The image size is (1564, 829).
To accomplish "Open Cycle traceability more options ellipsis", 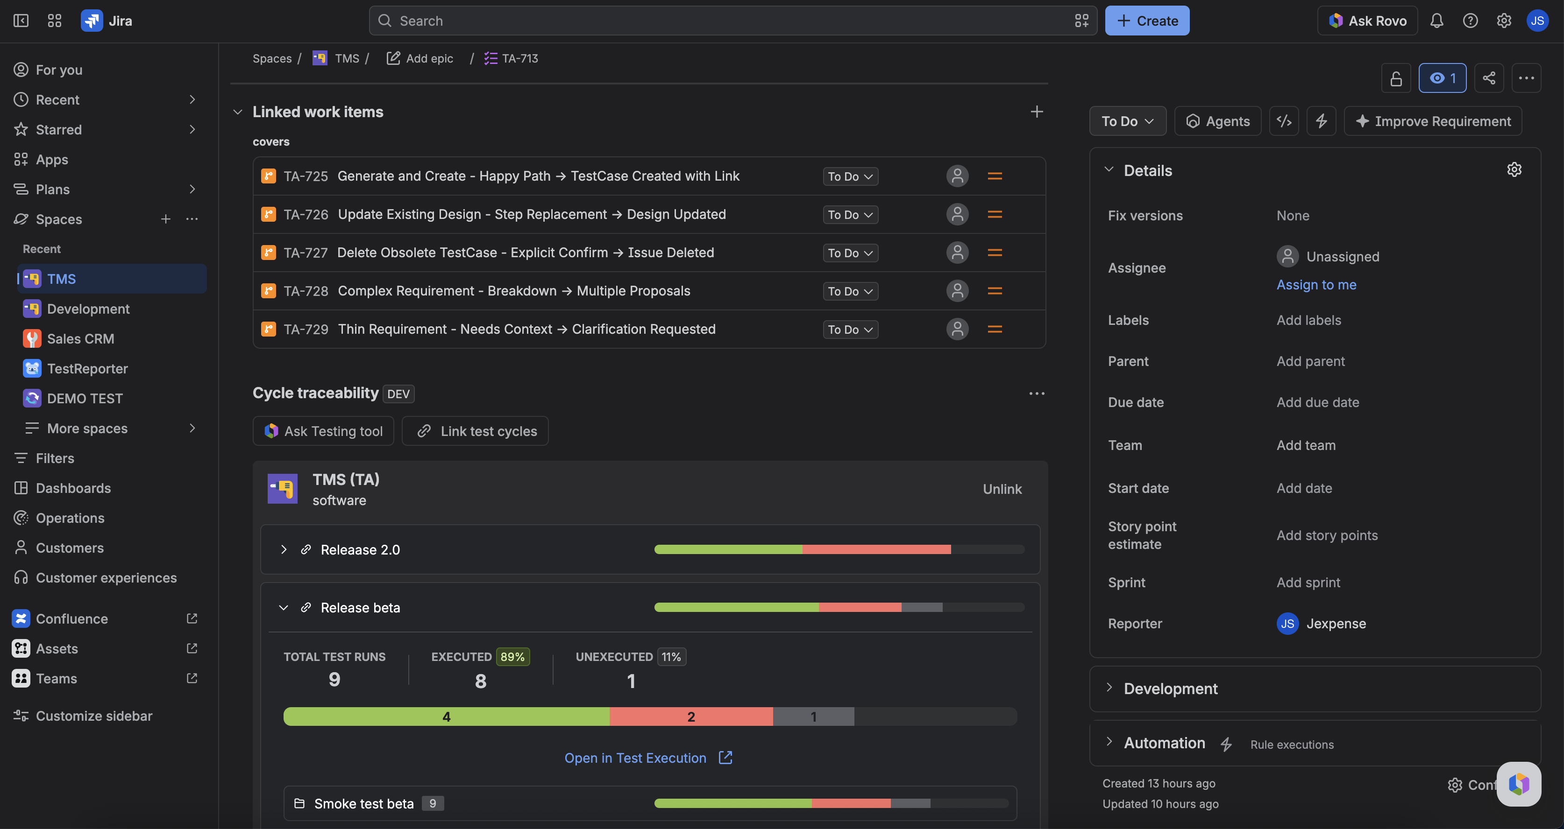I will (x=1037, y=393).
